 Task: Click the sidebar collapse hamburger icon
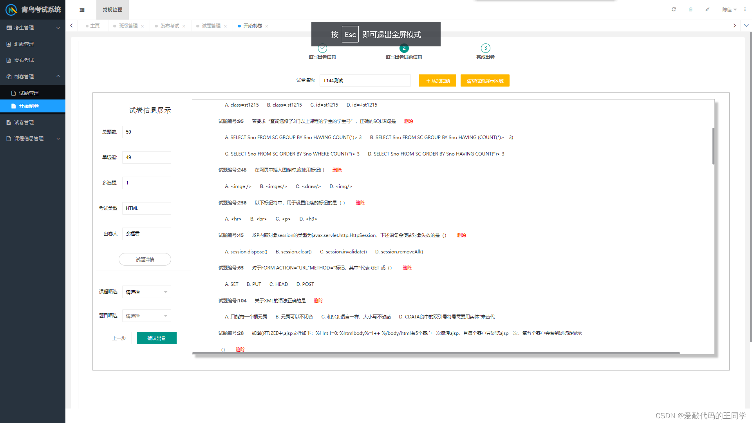82,10
